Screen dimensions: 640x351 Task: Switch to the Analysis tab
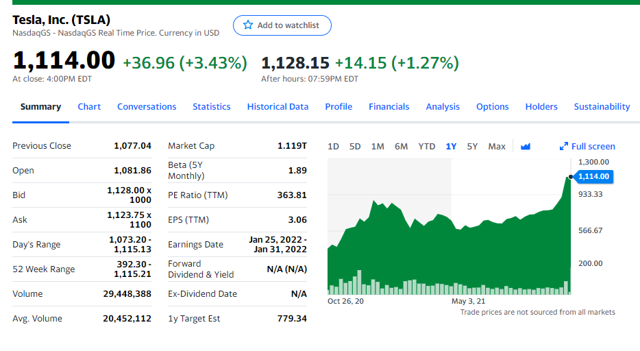coord(443,106)
